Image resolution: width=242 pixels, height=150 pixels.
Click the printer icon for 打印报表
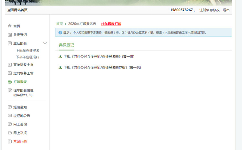coord(10,82)
